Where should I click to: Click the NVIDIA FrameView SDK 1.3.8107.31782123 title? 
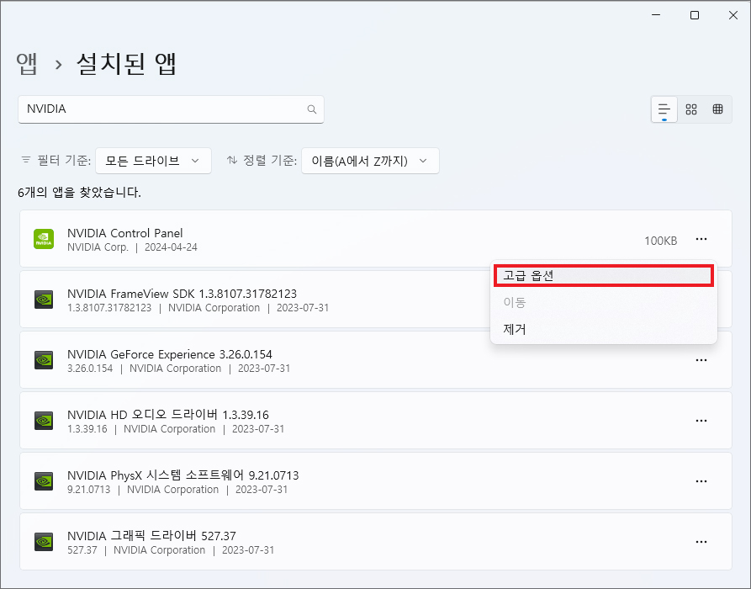pos(182,294)
